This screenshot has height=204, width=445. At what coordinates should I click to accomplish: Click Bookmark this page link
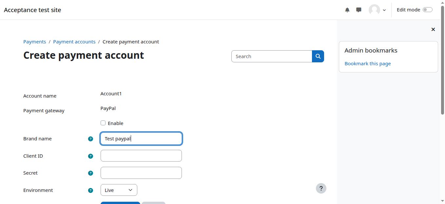[367, 64]
